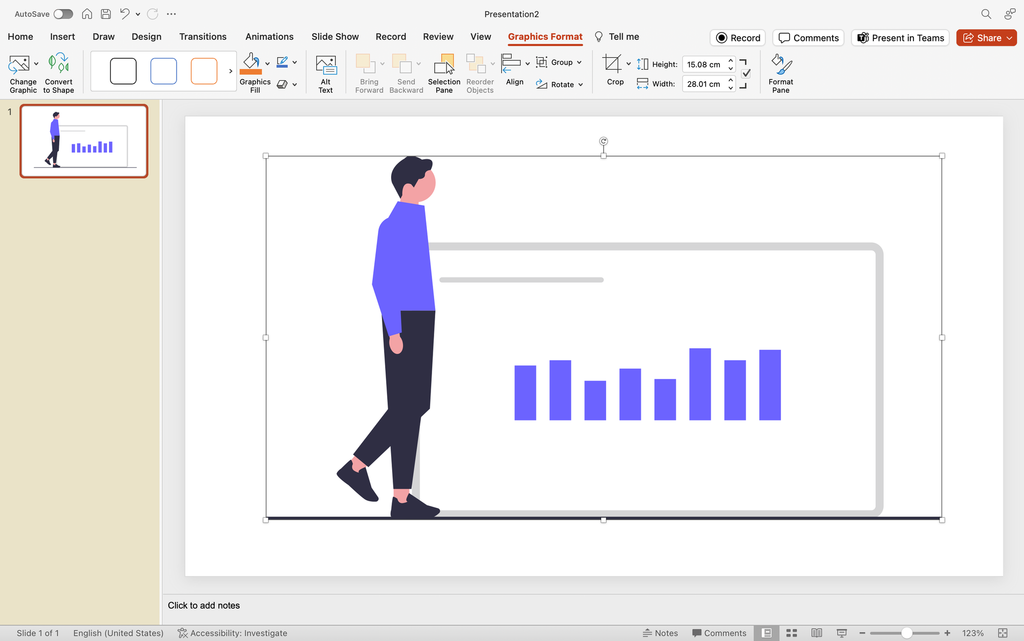Expand the graphic styles gallery

point(230,71)
